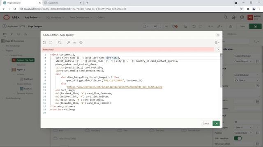Expand Pre-Rendering tree node
Screen dimensions: 263x147
(x=3, y=46)
